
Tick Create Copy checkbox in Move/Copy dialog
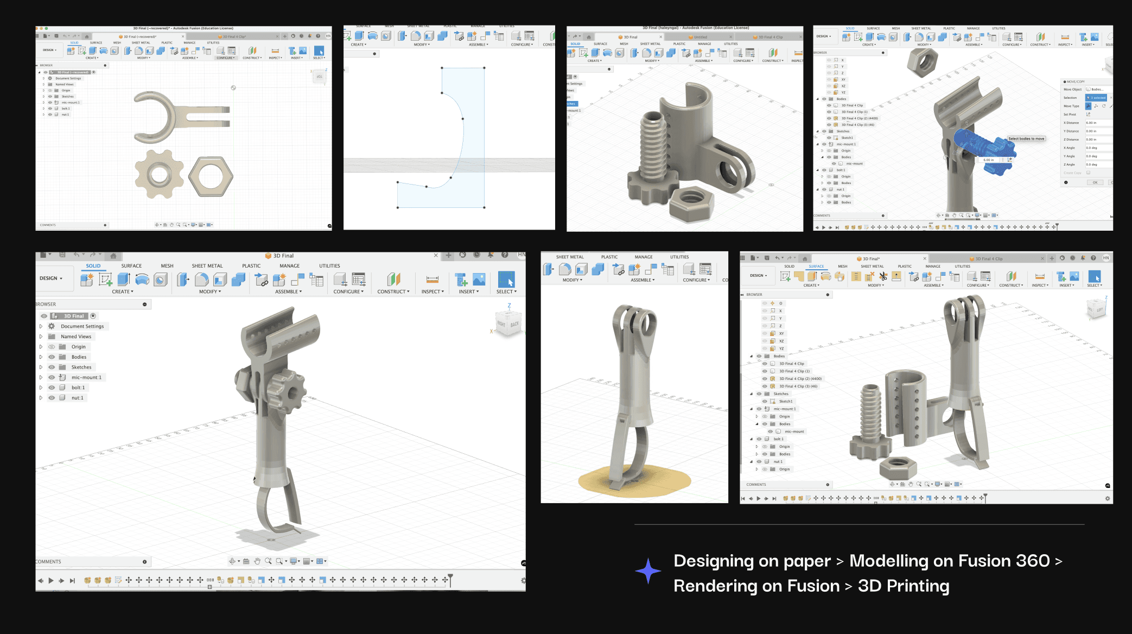coord(1088,173)
